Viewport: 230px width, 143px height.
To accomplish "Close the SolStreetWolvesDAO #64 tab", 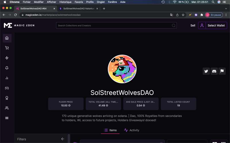I will point(54,9).
